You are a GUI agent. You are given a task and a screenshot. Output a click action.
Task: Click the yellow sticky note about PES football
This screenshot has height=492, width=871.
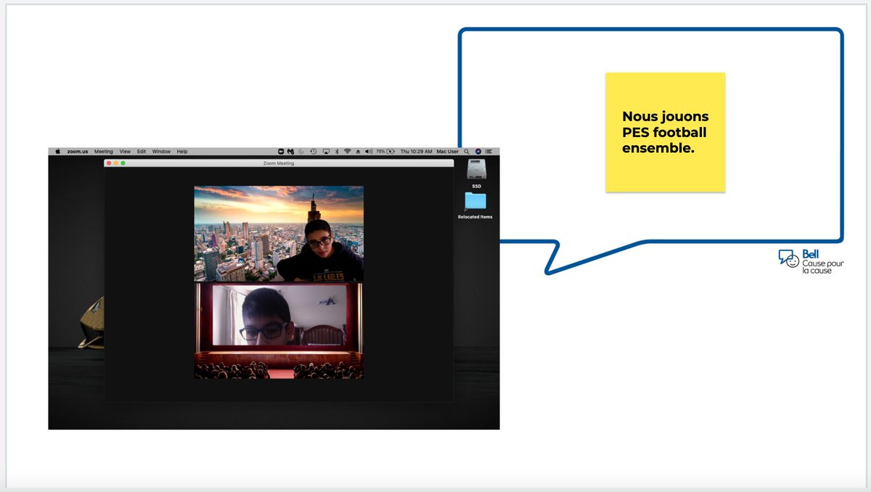(666, 132)
